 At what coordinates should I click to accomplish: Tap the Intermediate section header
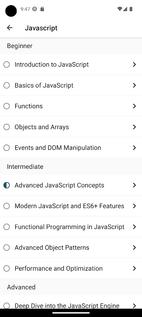click(71, 166)
